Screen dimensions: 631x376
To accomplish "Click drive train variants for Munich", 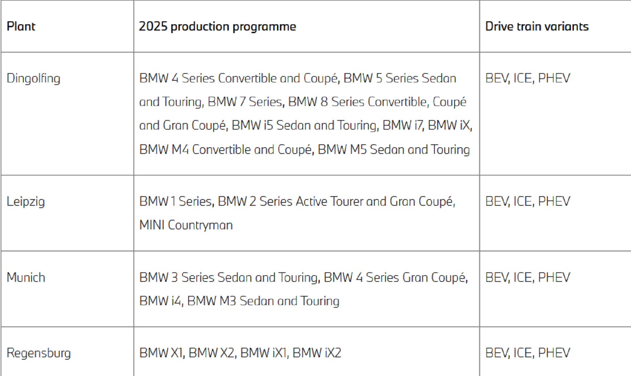I will (x=527, y=278).
